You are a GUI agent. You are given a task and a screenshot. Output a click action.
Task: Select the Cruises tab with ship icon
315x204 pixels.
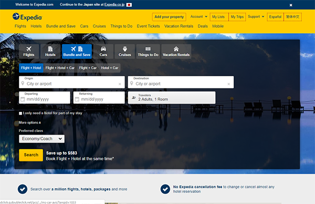[x=125, y=52]
